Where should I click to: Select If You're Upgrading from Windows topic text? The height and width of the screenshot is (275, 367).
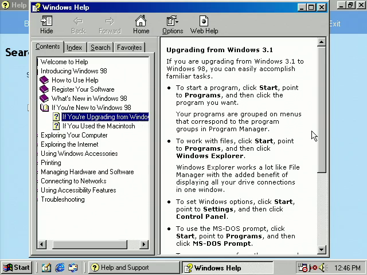(105, 117)
